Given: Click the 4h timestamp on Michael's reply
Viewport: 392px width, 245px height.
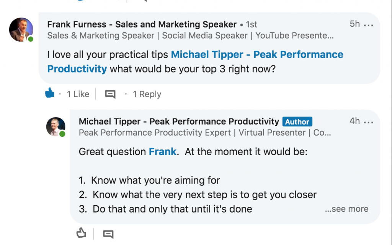Looking at the screenshot, I should (355, 121).
